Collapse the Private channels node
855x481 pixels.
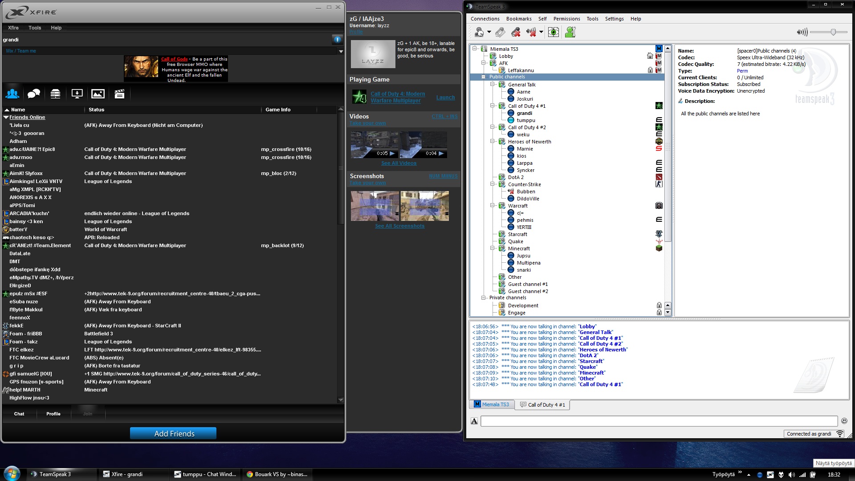[484, 298]
